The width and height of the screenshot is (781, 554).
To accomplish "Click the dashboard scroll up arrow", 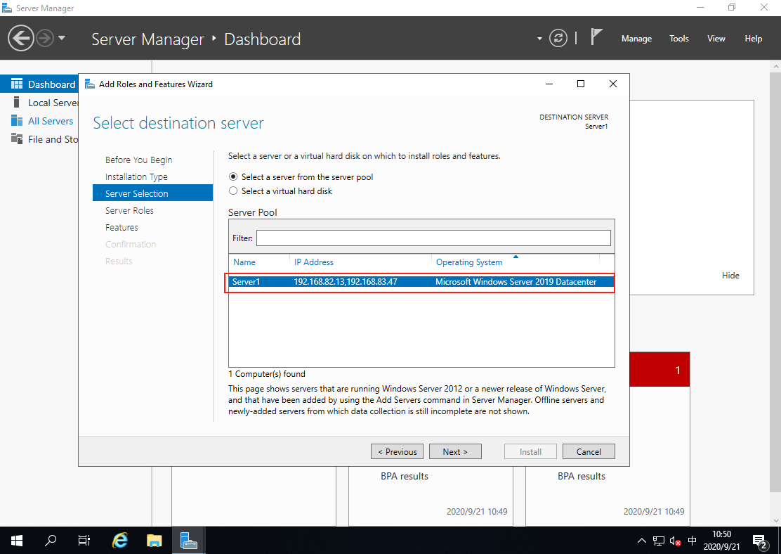I will click(x=775, y=66).
